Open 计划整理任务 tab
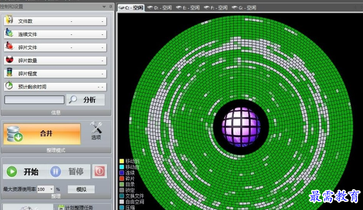 coord(79,207)
